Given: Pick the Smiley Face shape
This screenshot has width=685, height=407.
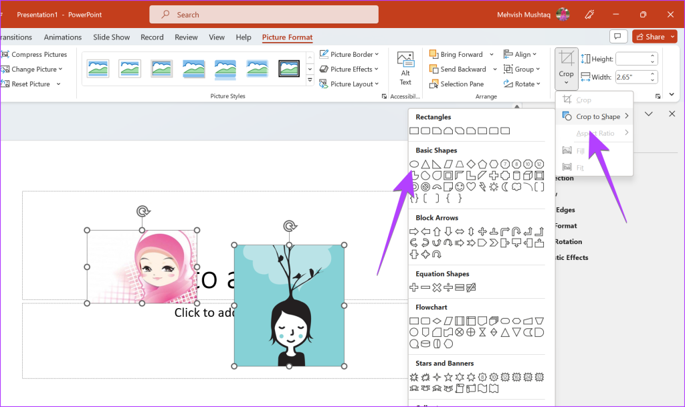Looking at the screenshot, I should pyautogui.click(x=459, y=186).
